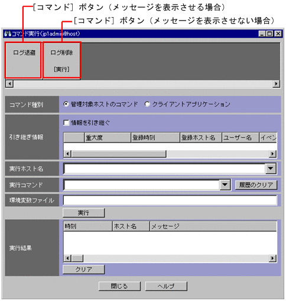Image resolution: width=286 pixels, height=301 pixels.
Task: Focus the 環境変数ファイル input field
Action: 170,200
